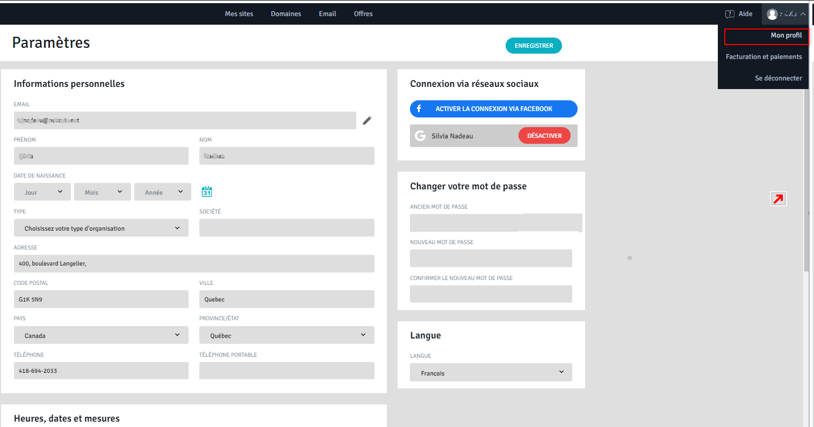Click the Paramètres page heading
The image size is (814, 427).
(51, 42)
